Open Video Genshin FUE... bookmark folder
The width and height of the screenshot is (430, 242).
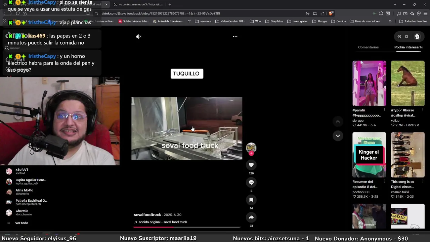click(x=230, y=21)
